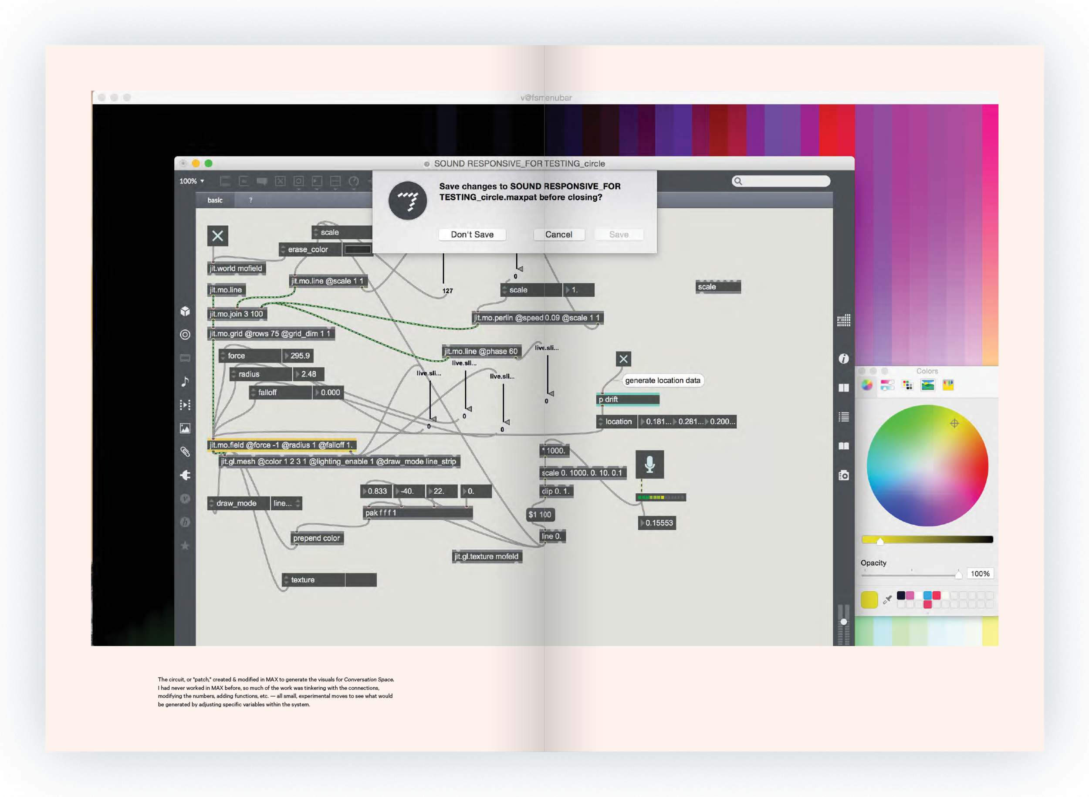
Task: Open the Inspector info icon
Action: click(x=843, y=359)
